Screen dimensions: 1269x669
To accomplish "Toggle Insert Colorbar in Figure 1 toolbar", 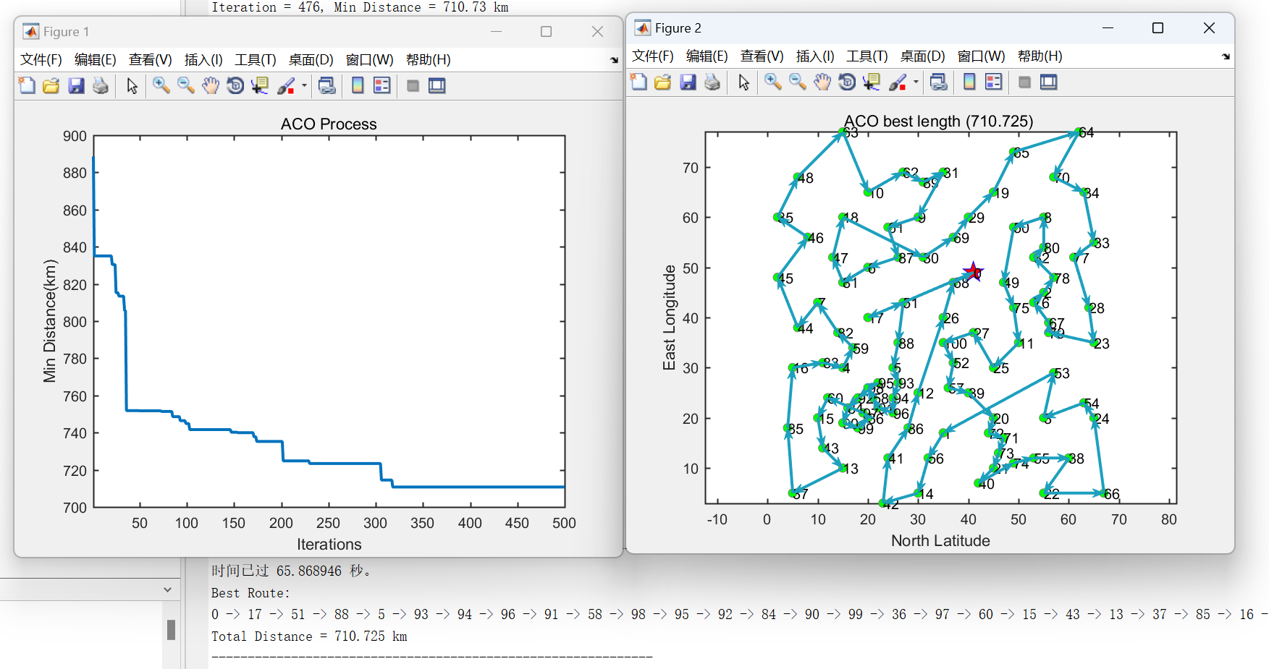I will (358, 85).
